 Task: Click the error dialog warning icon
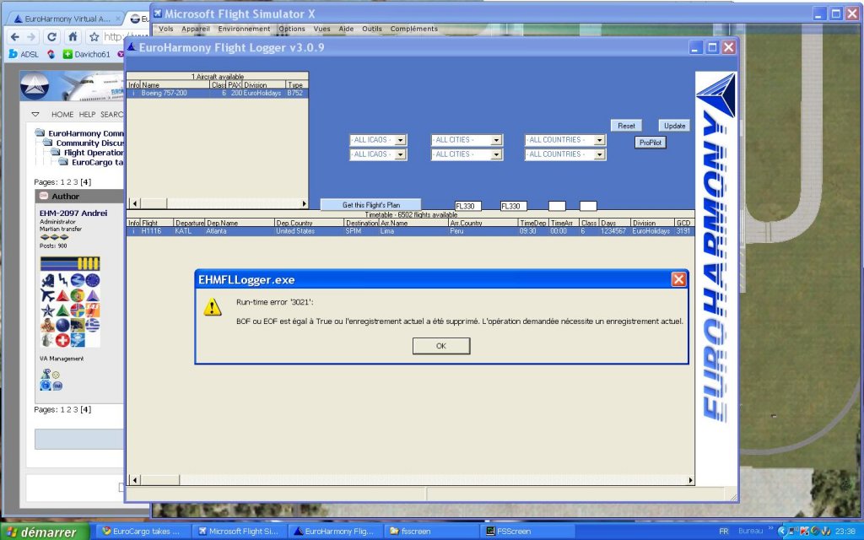pyautogui.click(x=213, y=308)
